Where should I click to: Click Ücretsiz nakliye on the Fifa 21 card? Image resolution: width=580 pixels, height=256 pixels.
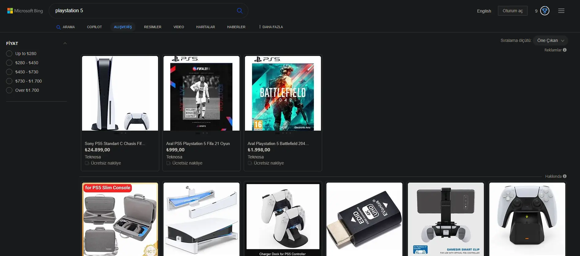(x=187, y=163)
